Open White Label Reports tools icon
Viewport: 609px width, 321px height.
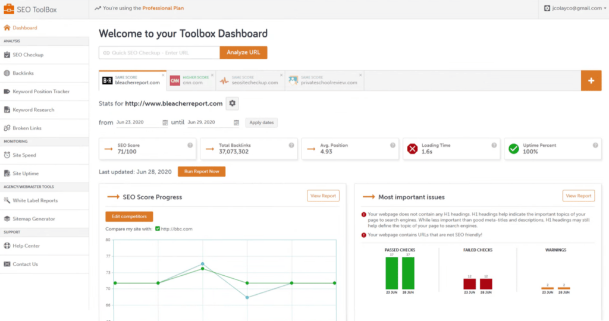pos(7,200)
